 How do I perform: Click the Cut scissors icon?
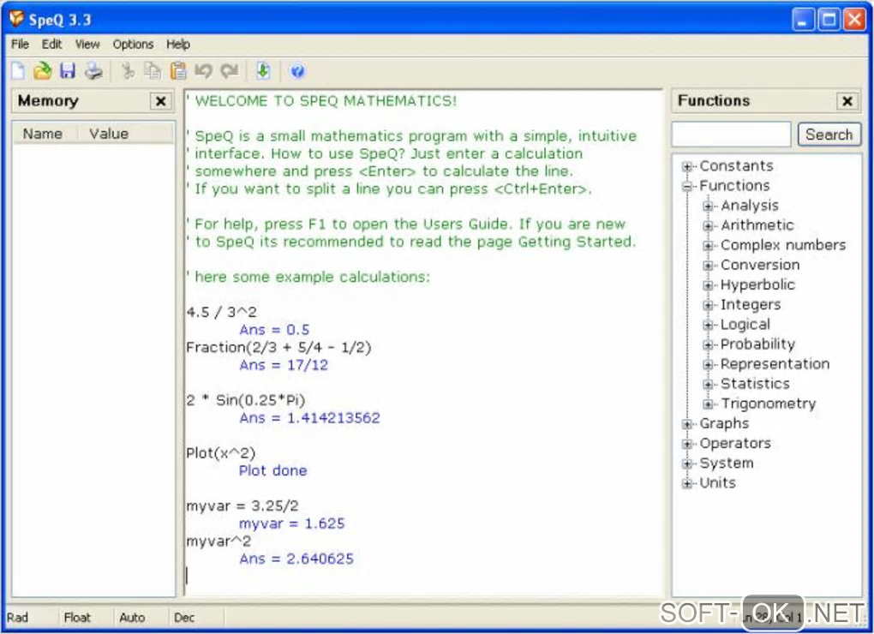129,71
